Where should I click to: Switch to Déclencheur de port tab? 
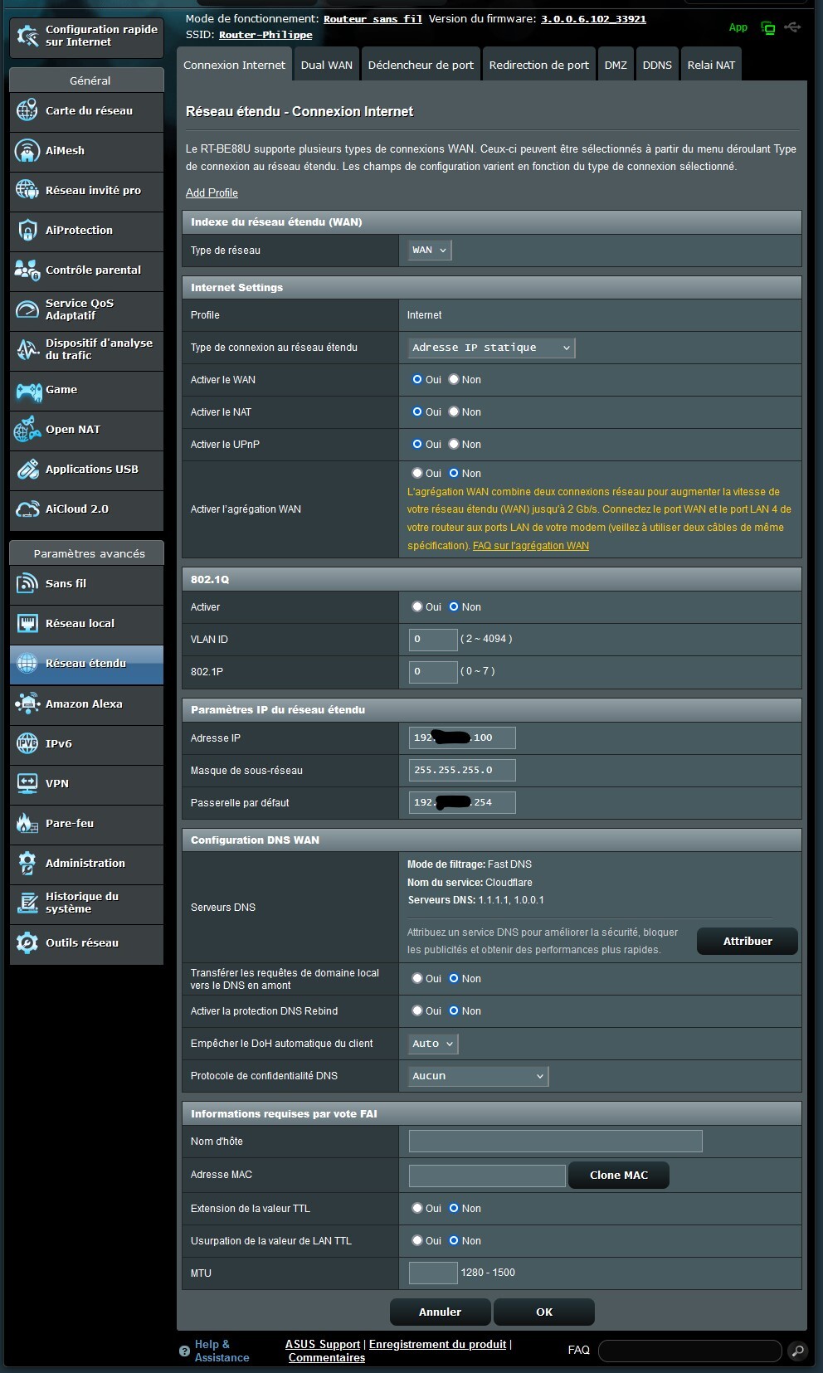pos(421,65)
